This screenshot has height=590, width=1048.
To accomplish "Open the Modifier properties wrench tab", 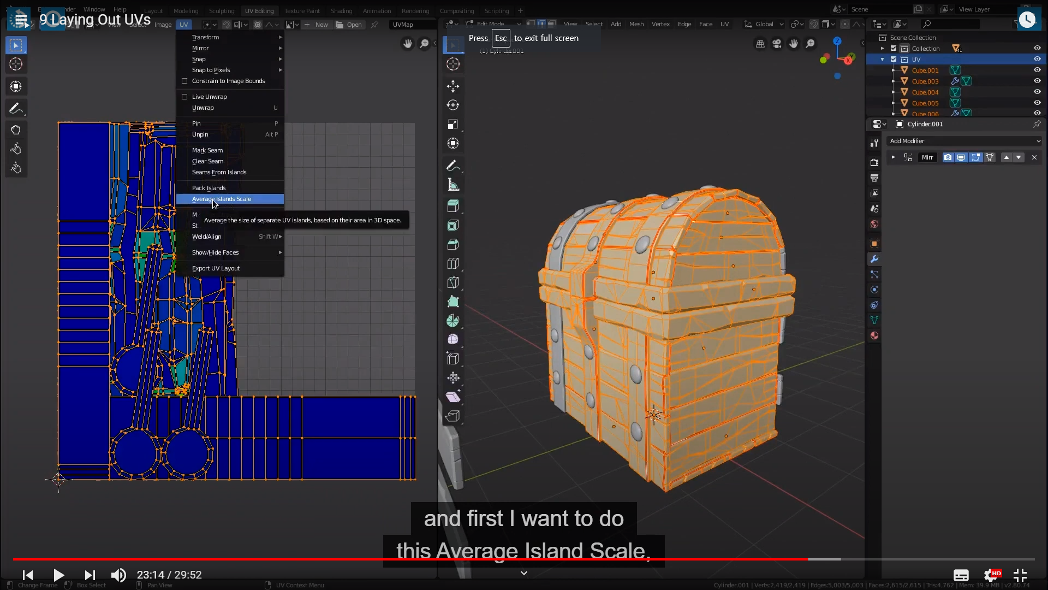I will pyautogui.click(x=874, y=259).
